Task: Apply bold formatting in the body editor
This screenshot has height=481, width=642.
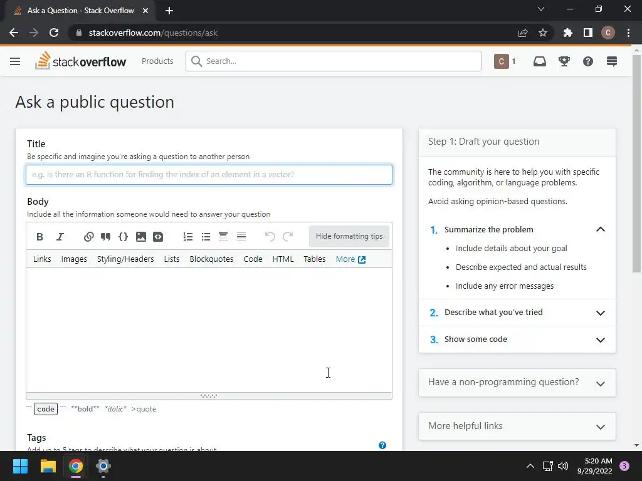Action: [x=39, y=237]
